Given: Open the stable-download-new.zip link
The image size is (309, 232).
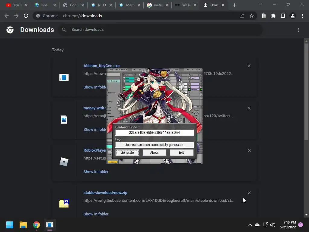Looking at the screenshot, I should pos(105,192).
